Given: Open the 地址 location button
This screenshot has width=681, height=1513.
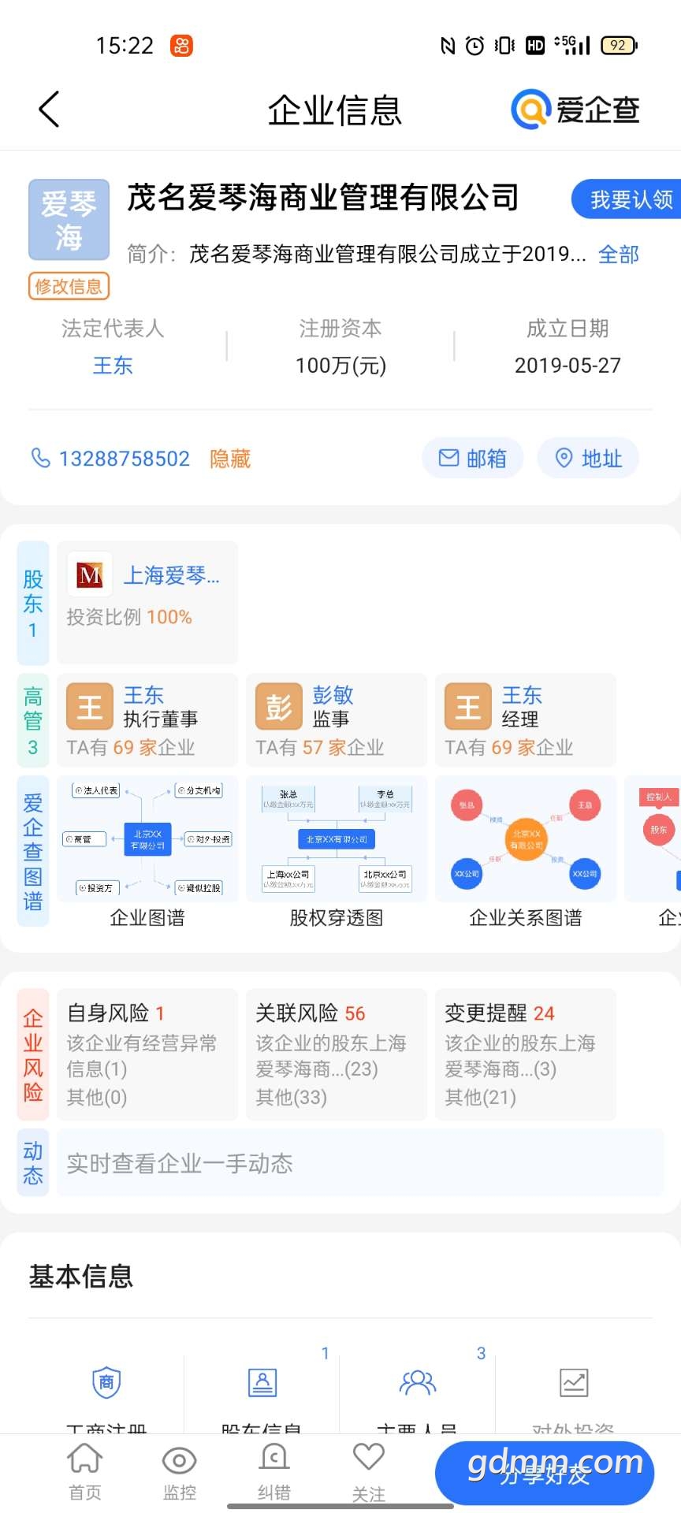Looking at the screenshot, I should click(x=588, y=458).
